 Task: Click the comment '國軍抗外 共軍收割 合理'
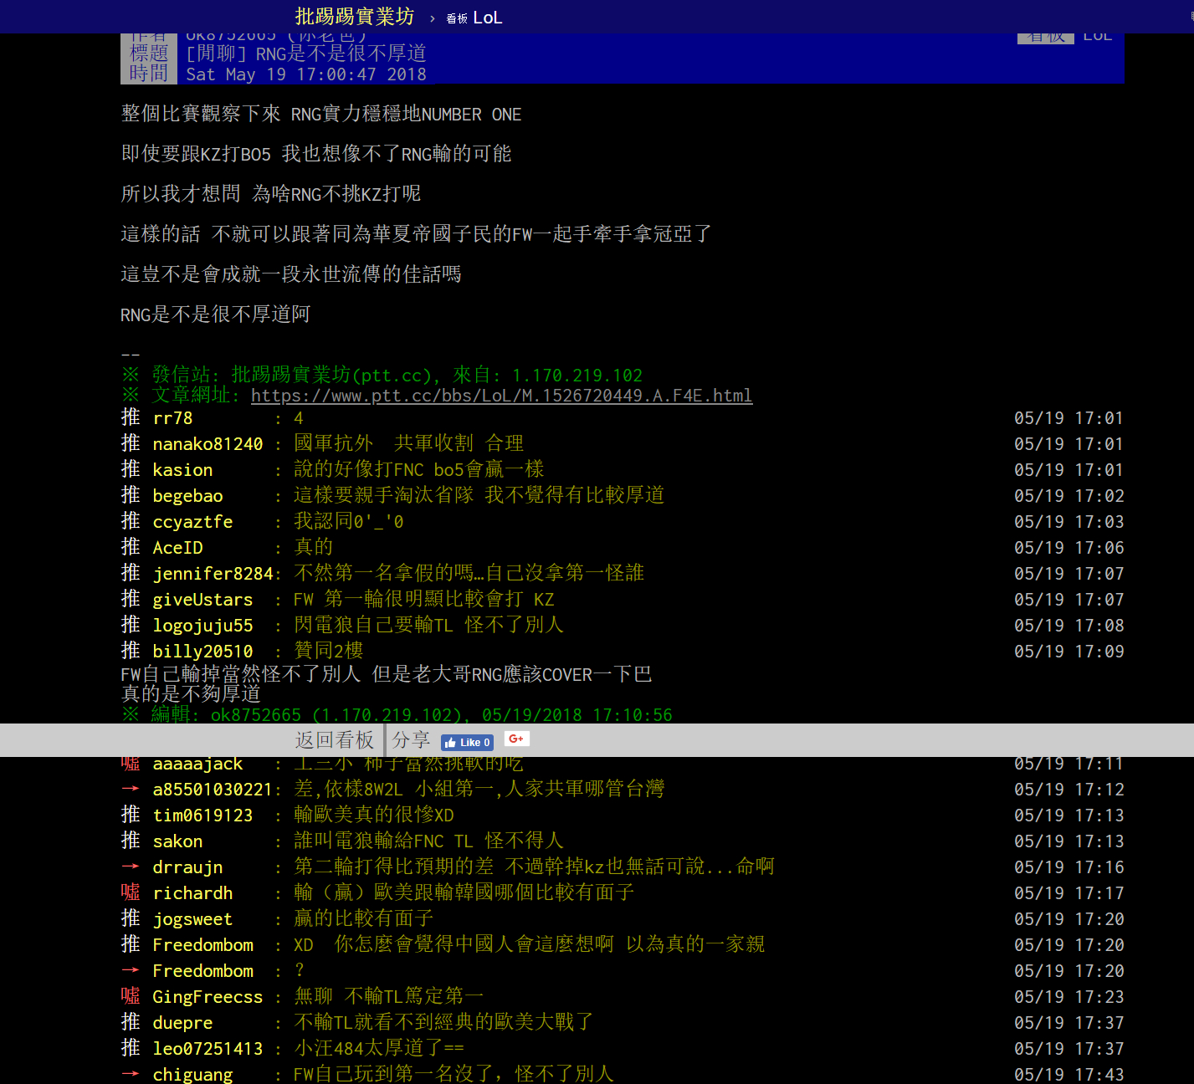(409, 444)
